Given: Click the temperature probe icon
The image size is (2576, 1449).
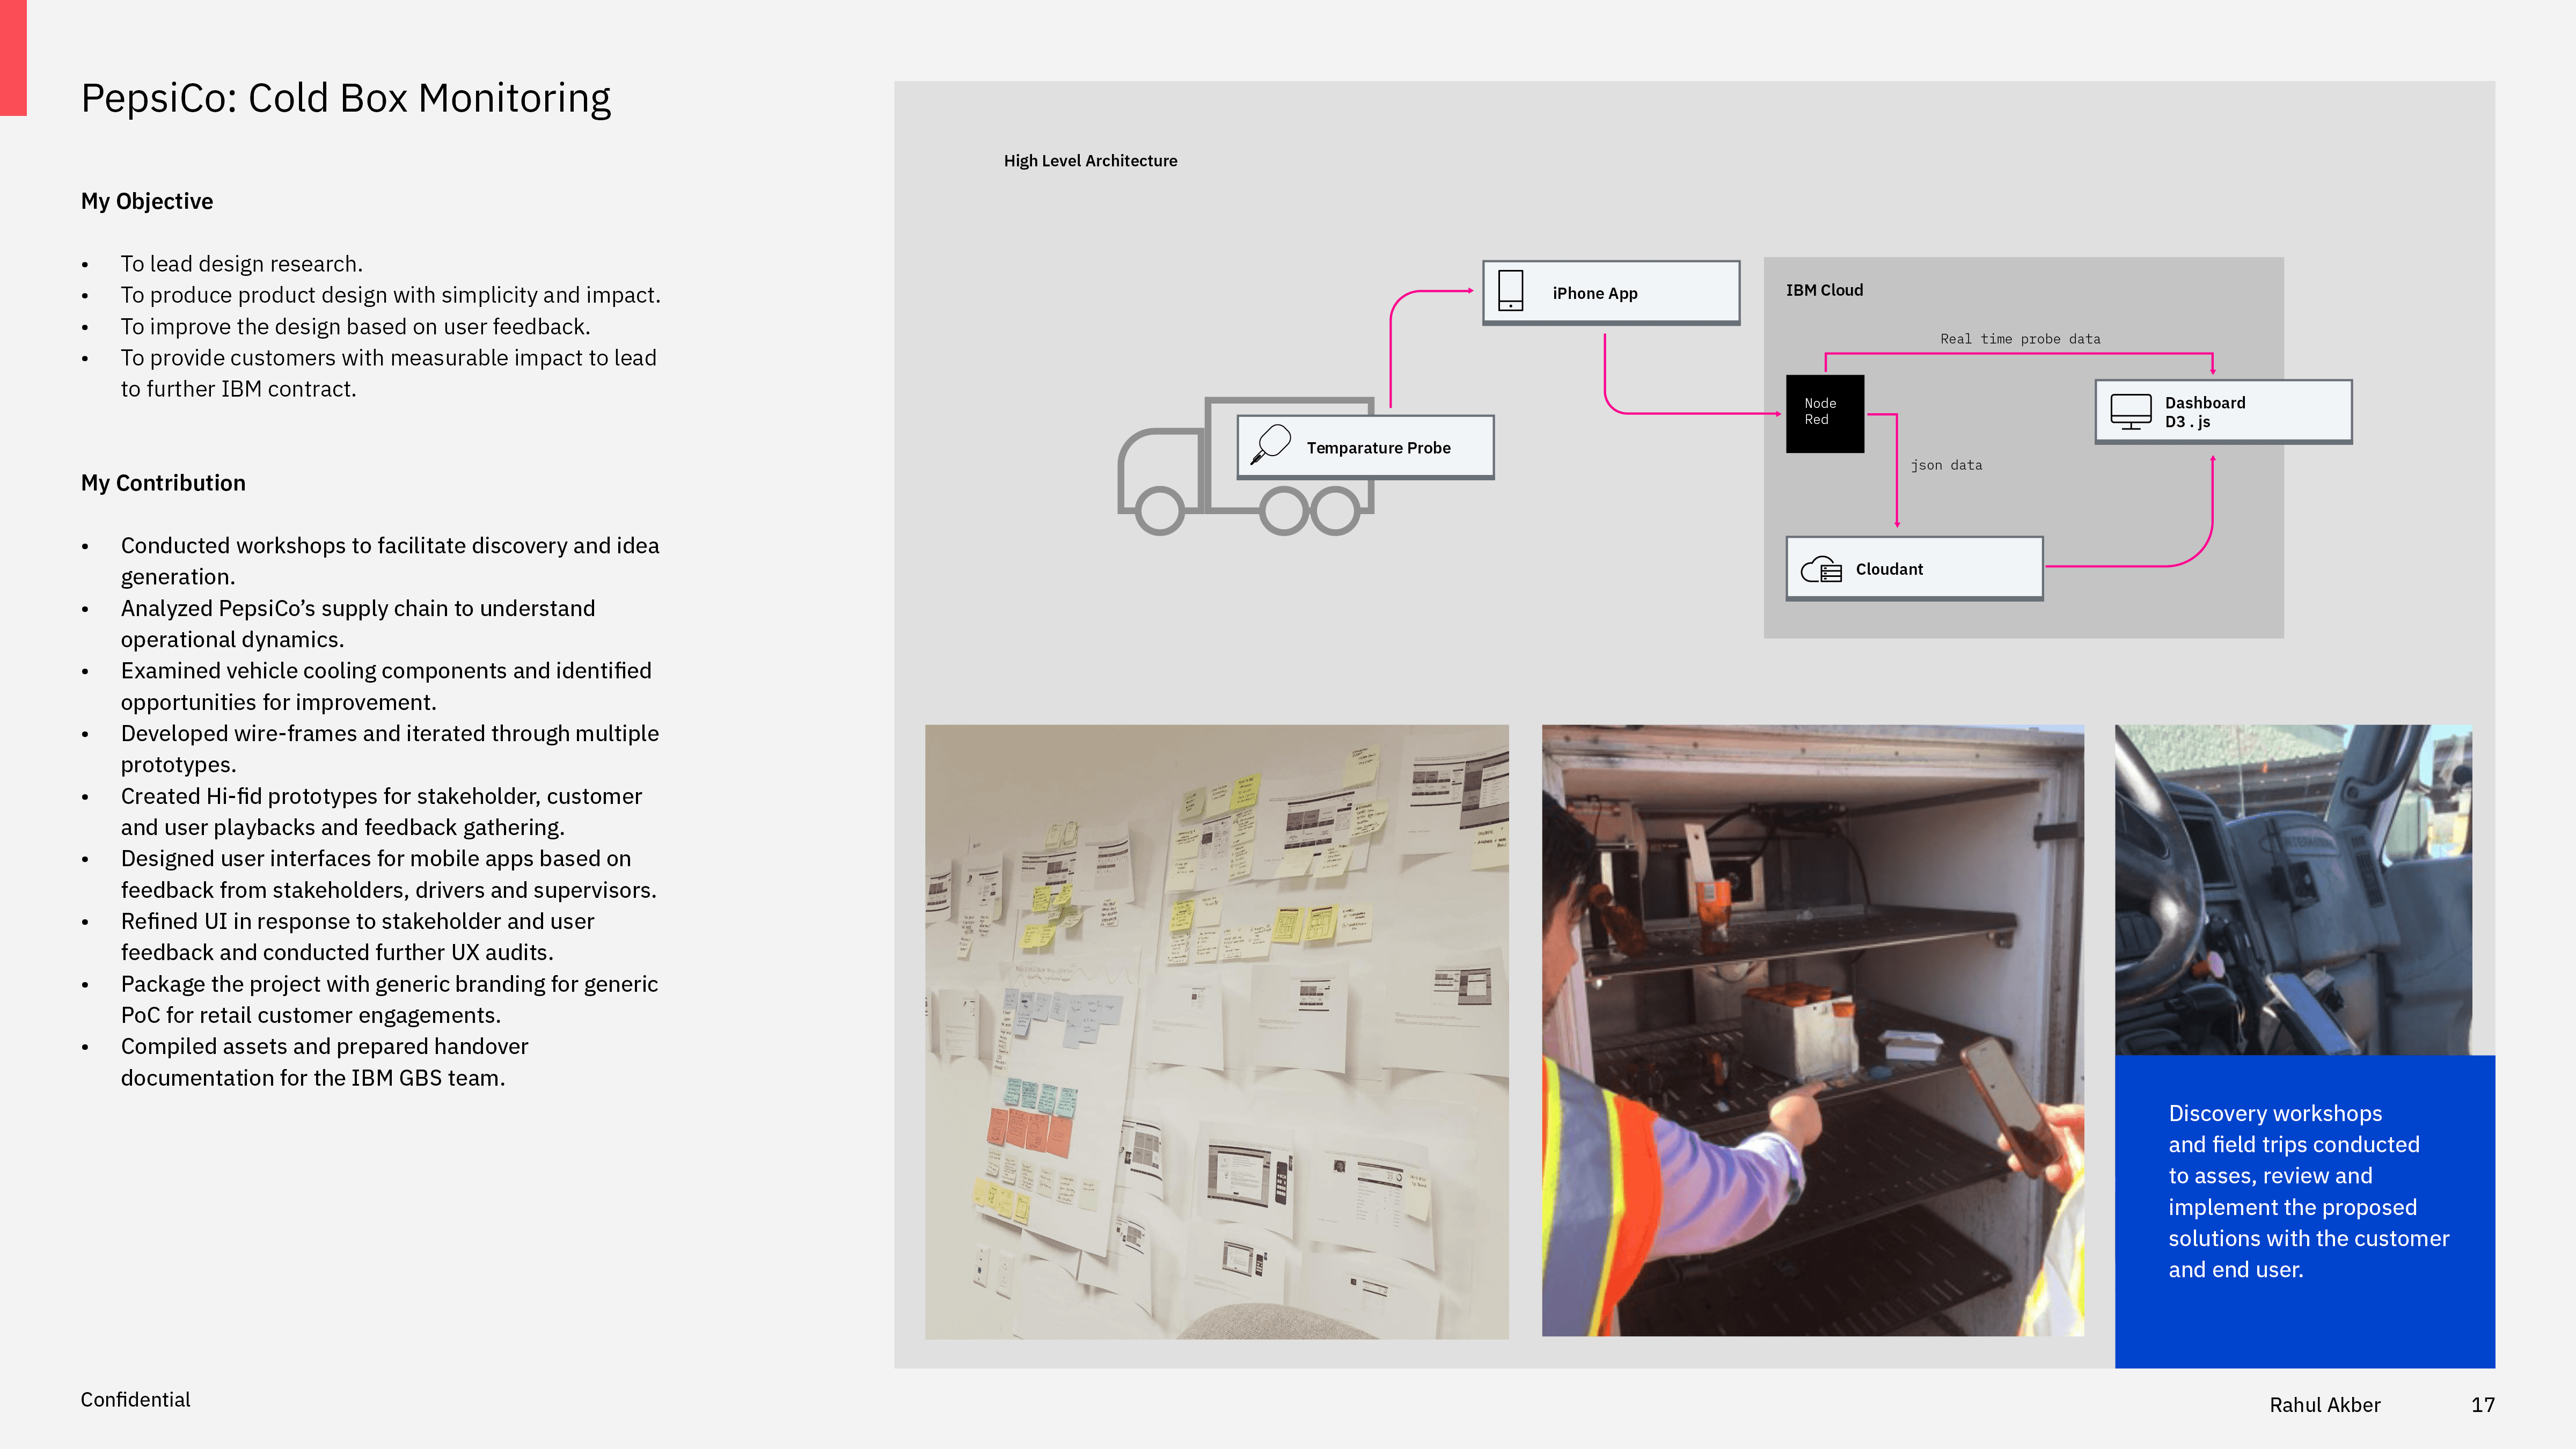Looking at the screenshot, I should click(x=1271, y=444).
